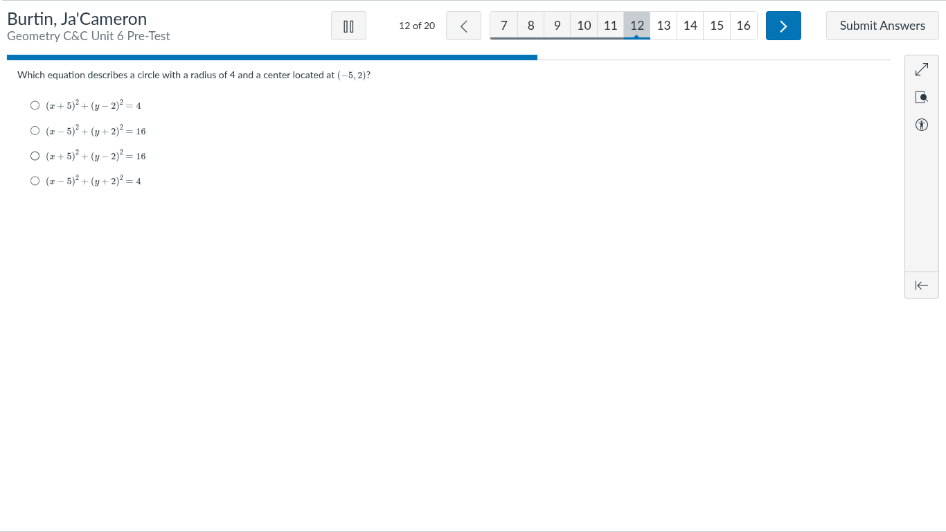Advance to next question with blue arrow
Viewport: 946px width, 532px height.
[783, 26]
